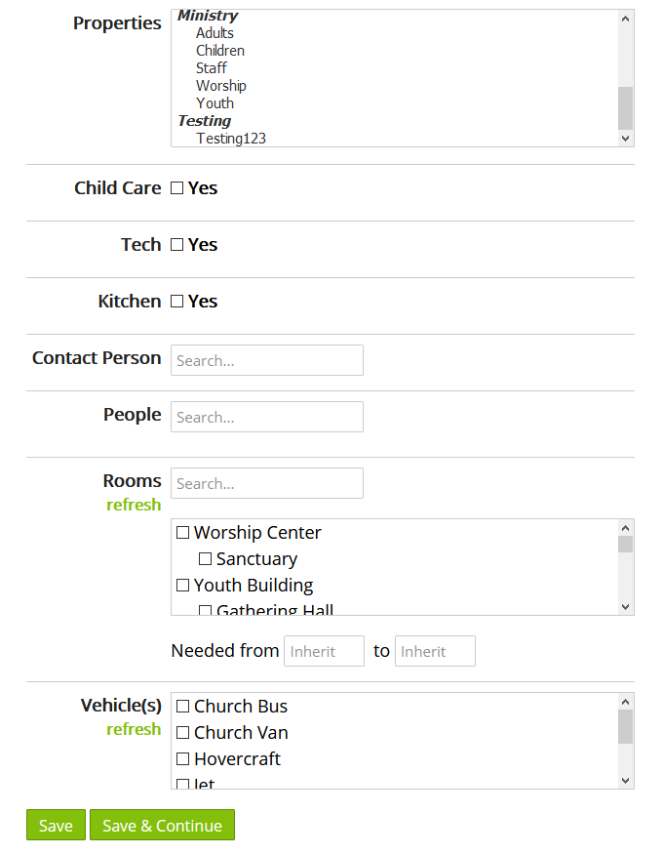This screenshot has width=663, height=854.
Task: Click the Save button
Action: (x=56, y=825)
